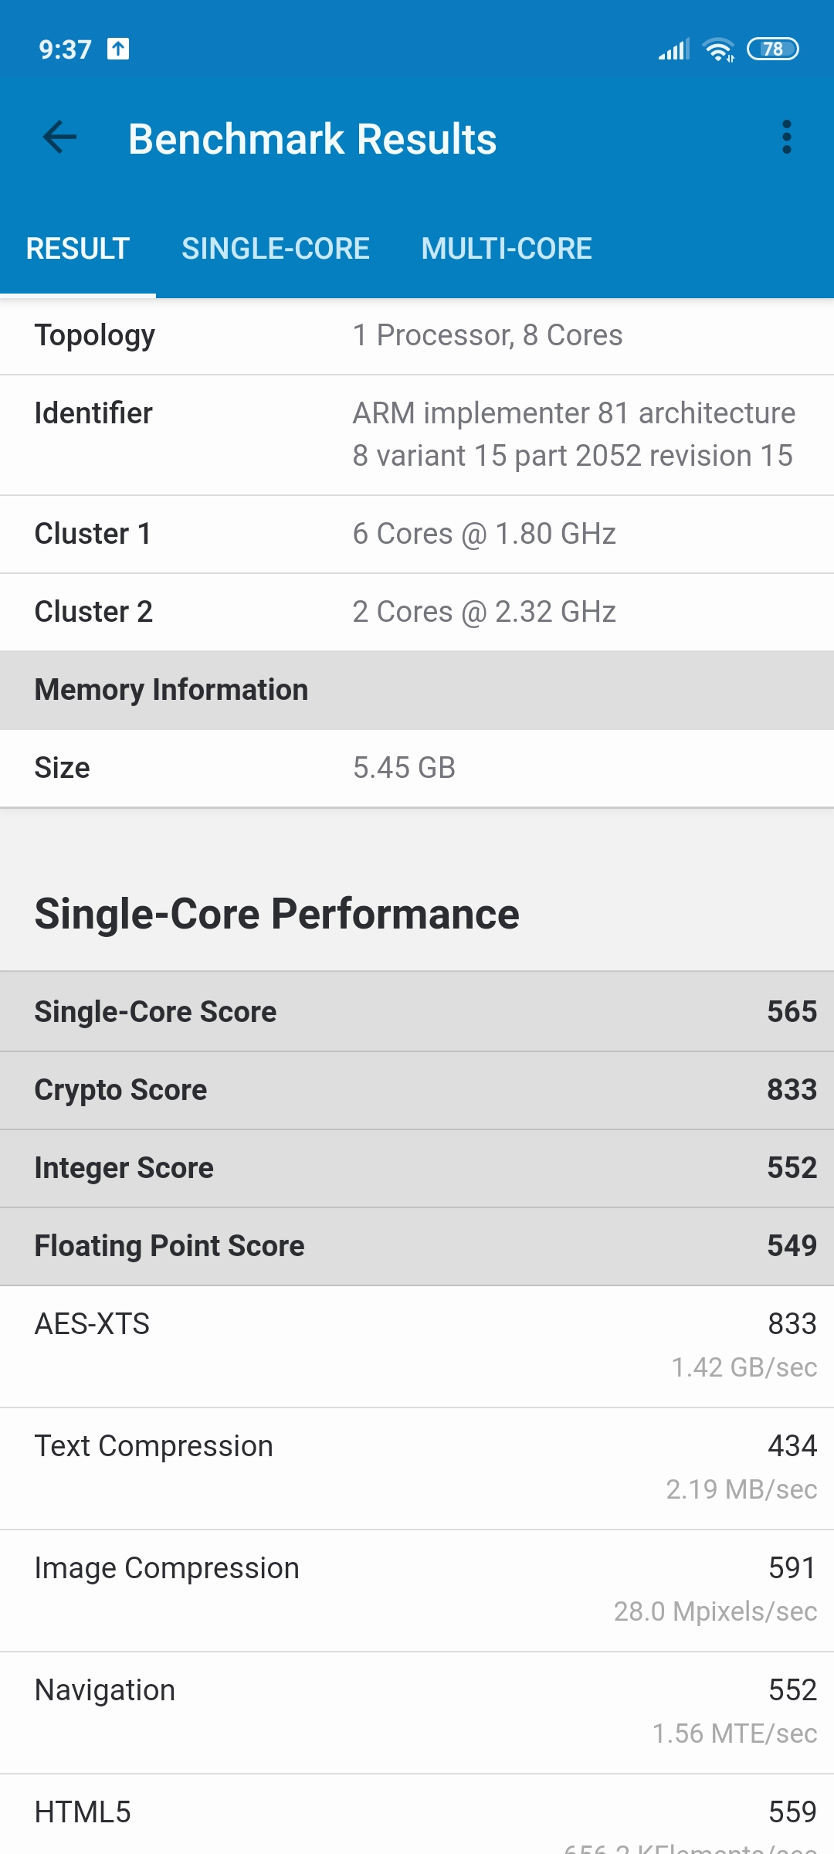Tap the AES-XTS result row
This screenshot has width=834, height=1854.
pos(417,1346)
